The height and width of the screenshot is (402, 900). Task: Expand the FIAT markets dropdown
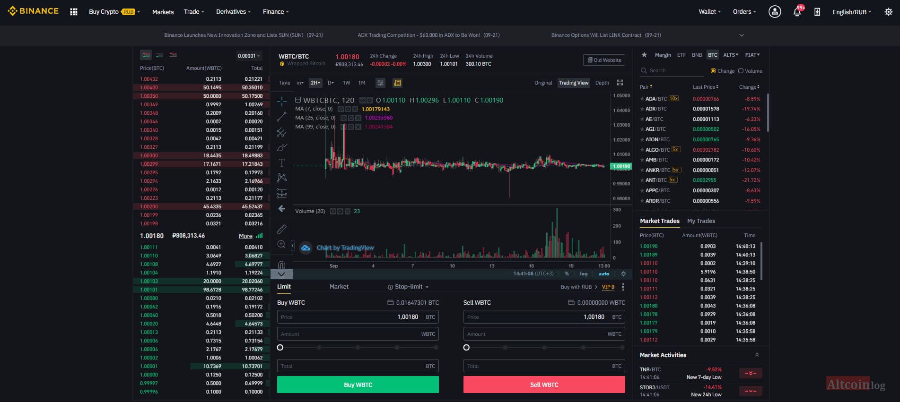[x=752, y=55]
